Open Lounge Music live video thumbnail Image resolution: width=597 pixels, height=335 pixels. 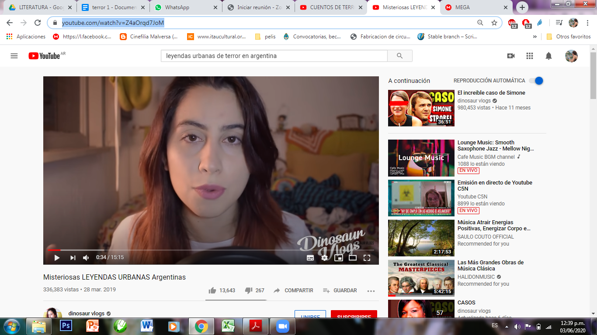click(x=421, y=158)
